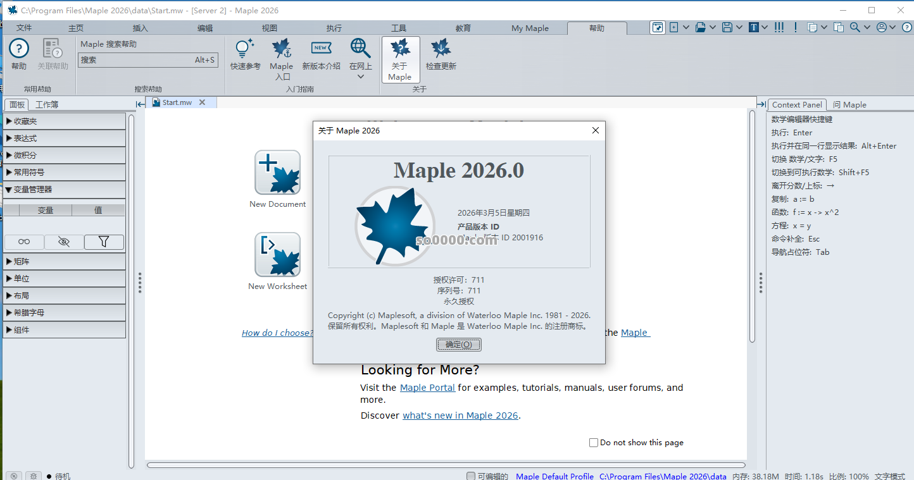Image resolution: width=914 pixels, height=480 pixels.
Task: Open the dropdown arrow beside the T icon
Action: [x=765, y=27]
